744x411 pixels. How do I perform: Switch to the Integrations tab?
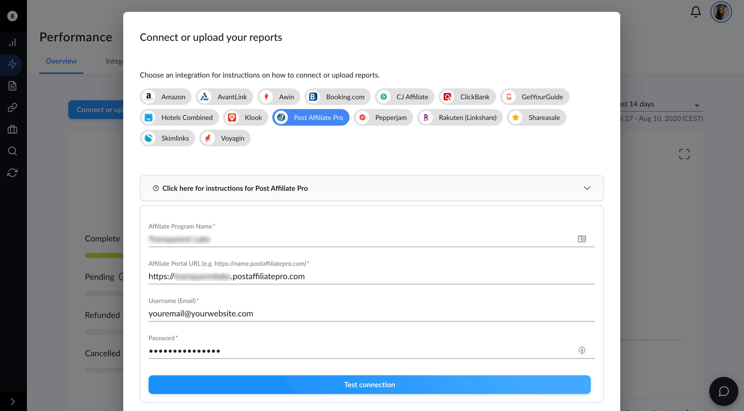pos(114,61)
